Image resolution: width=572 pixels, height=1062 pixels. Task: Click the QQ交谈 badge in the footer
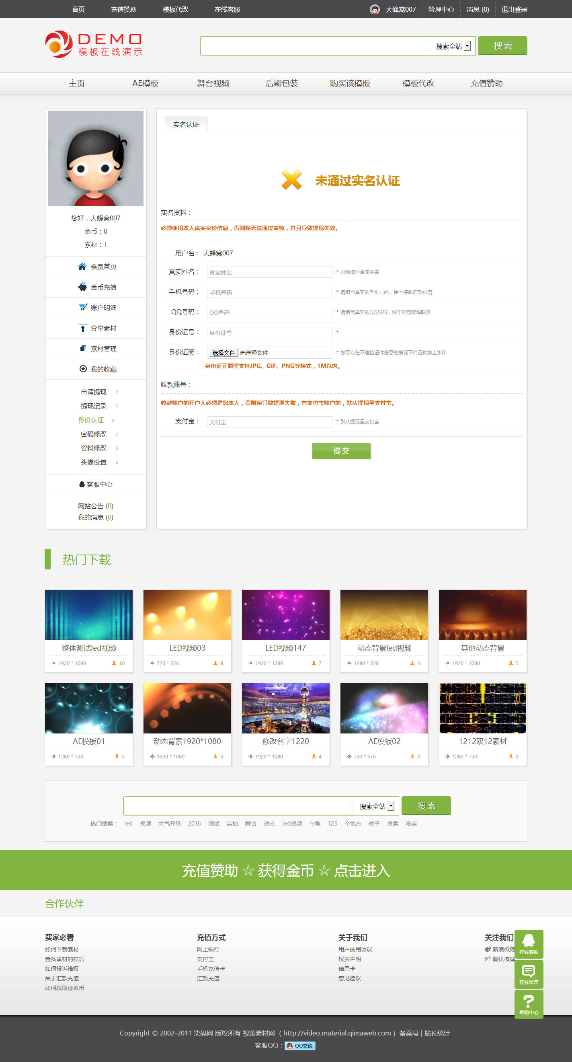point(300,1046)
